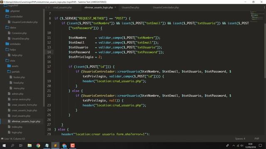
Task: Click the sidebar vertical scrollbar
Action: click(x=44, y=58)
